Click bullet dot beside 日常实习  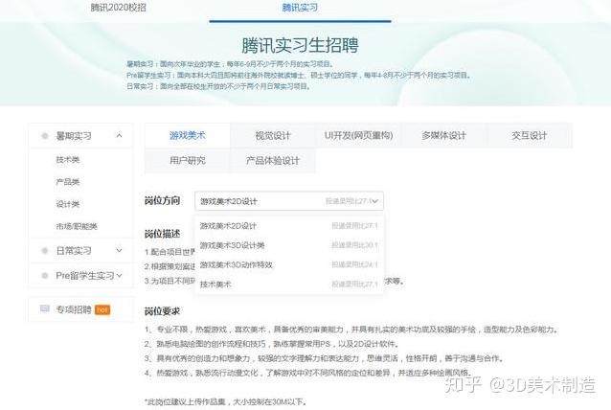(x=44, y=250)
